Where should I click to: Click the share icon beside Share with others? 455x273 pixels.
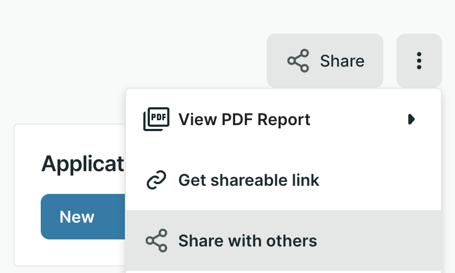point(156,240)
